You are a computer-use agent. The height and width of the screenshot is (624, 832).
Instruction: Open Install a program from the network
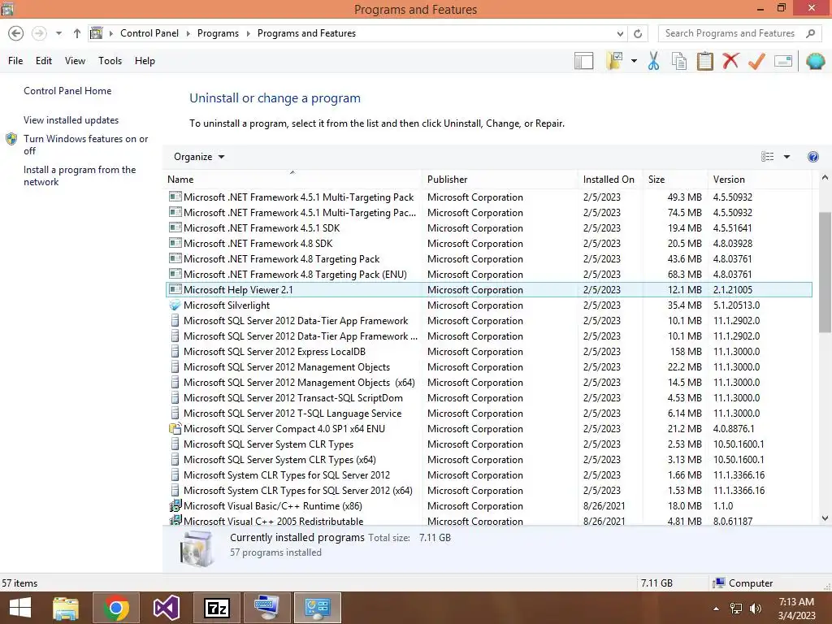[80, 175]
